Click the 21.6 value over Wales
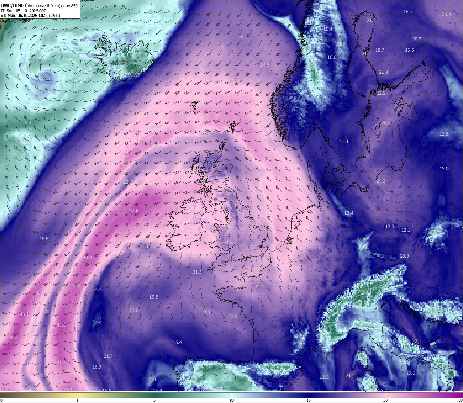 click(x=228, y=243)
